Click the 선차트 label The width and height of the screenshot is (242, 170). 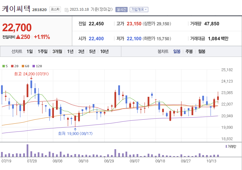[17, 51]
